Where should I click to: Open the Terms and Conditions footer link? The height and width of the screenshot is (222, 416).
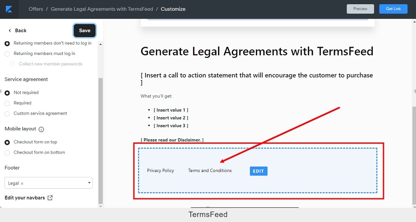[210, 170]
